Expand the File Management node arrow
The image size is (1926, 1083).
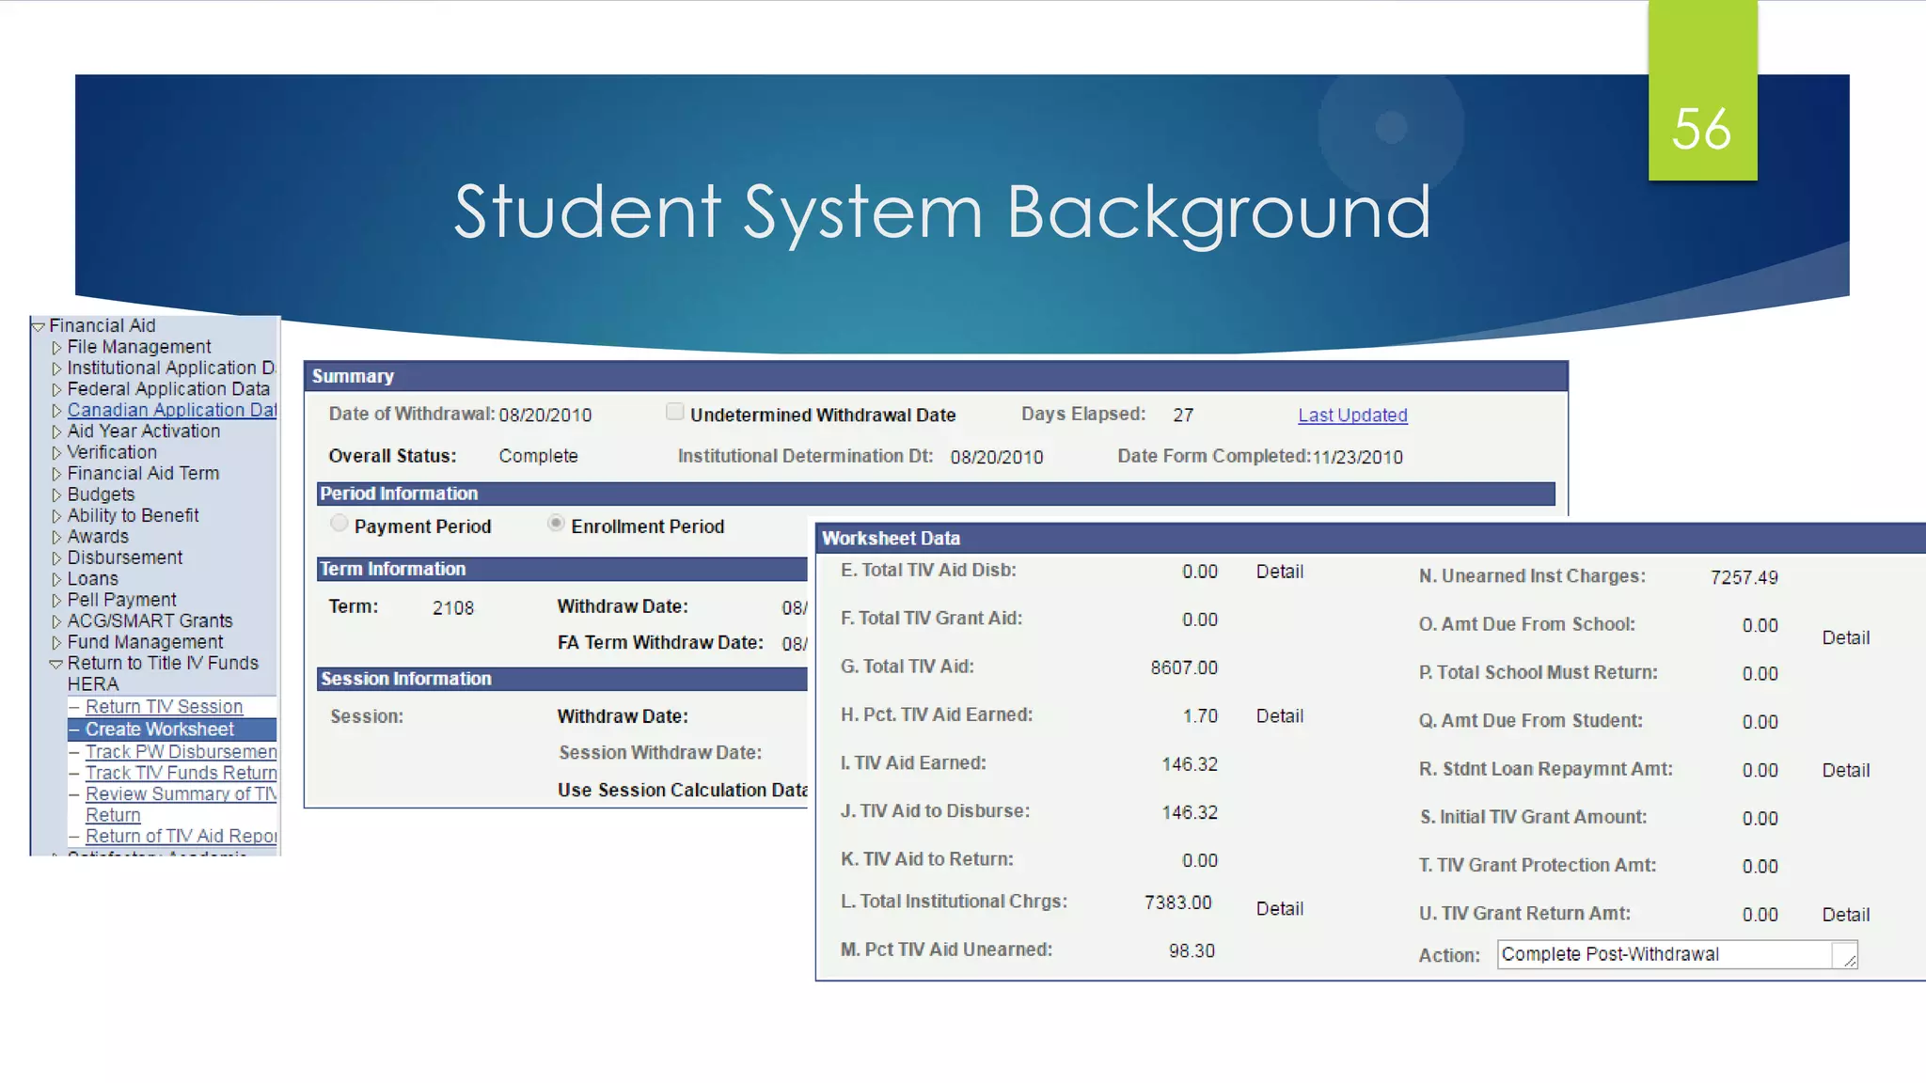click(56, 348)
